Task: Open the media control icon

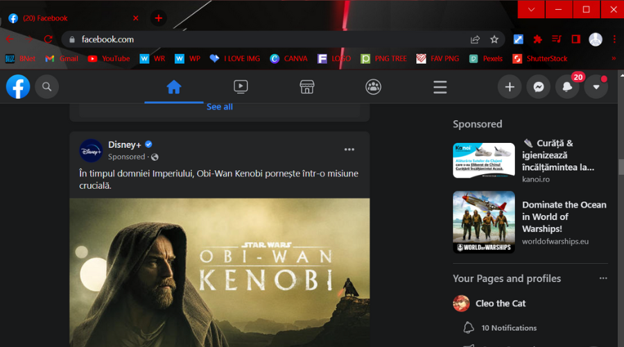Action: 557,39
